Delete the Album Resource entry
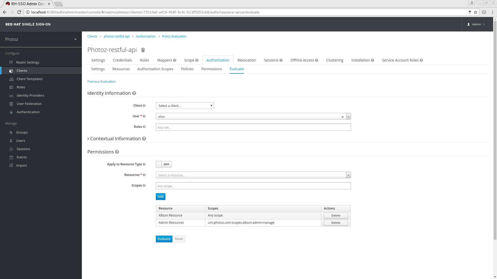 click(x=336, y=215)
